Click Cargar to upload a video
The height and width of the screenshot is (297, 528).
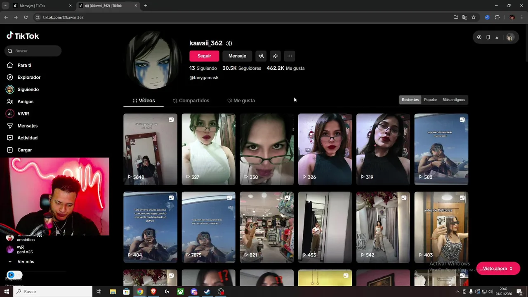click(x=24, y=150)
